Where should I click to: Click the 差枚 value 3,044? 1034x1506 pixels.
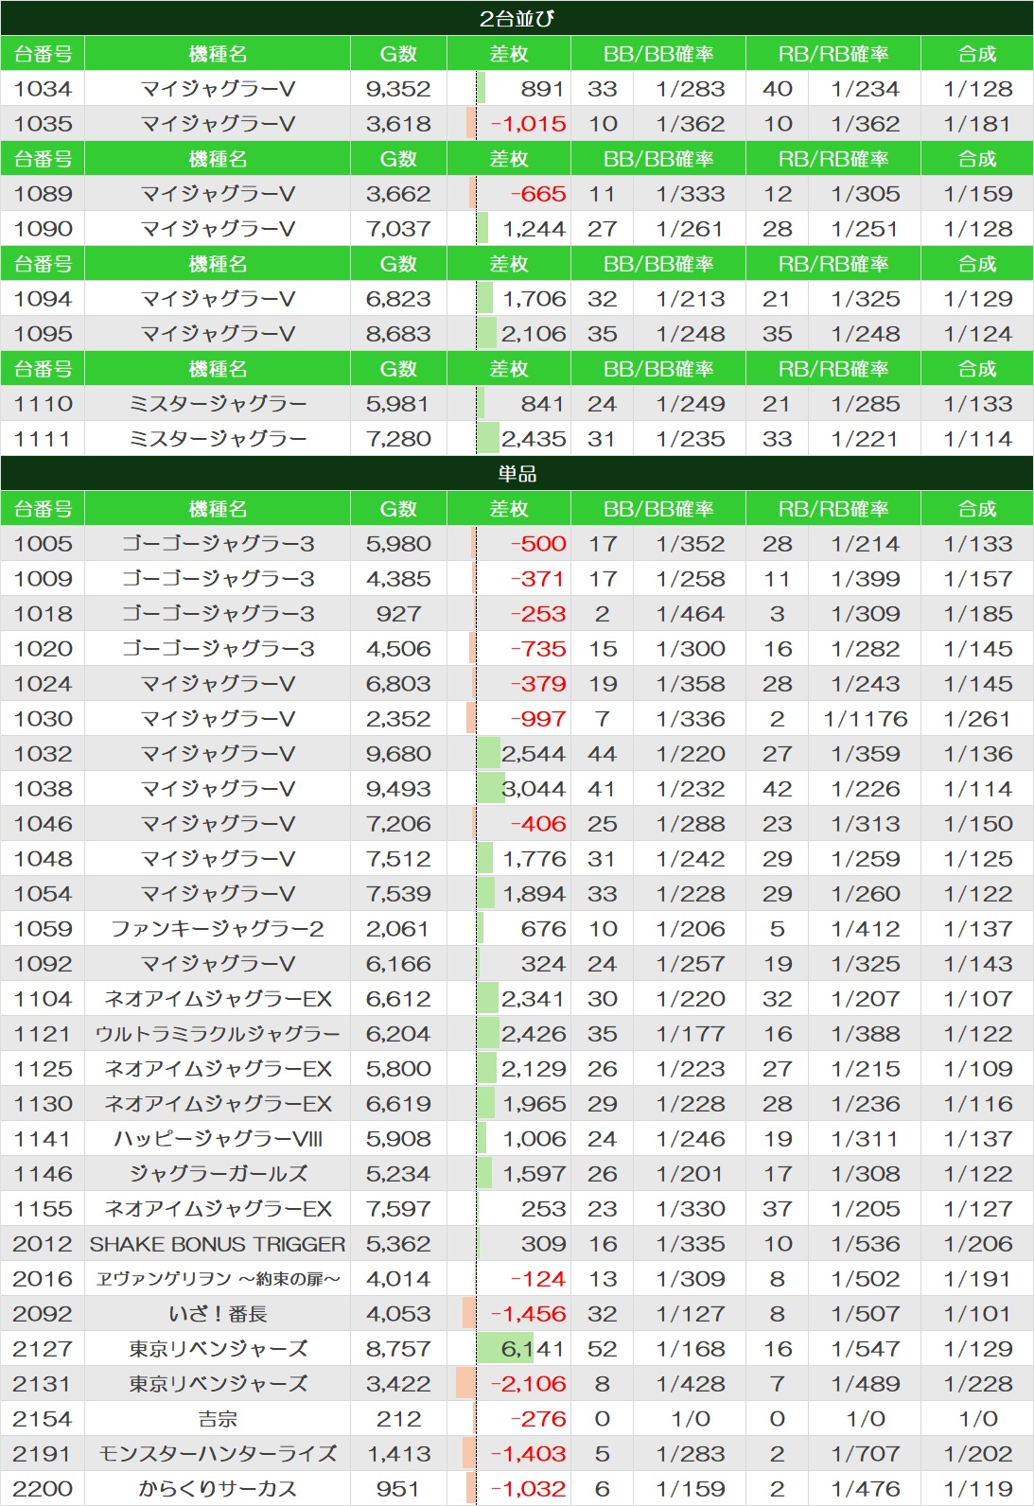pyautogui.click(x=535, y=789)
